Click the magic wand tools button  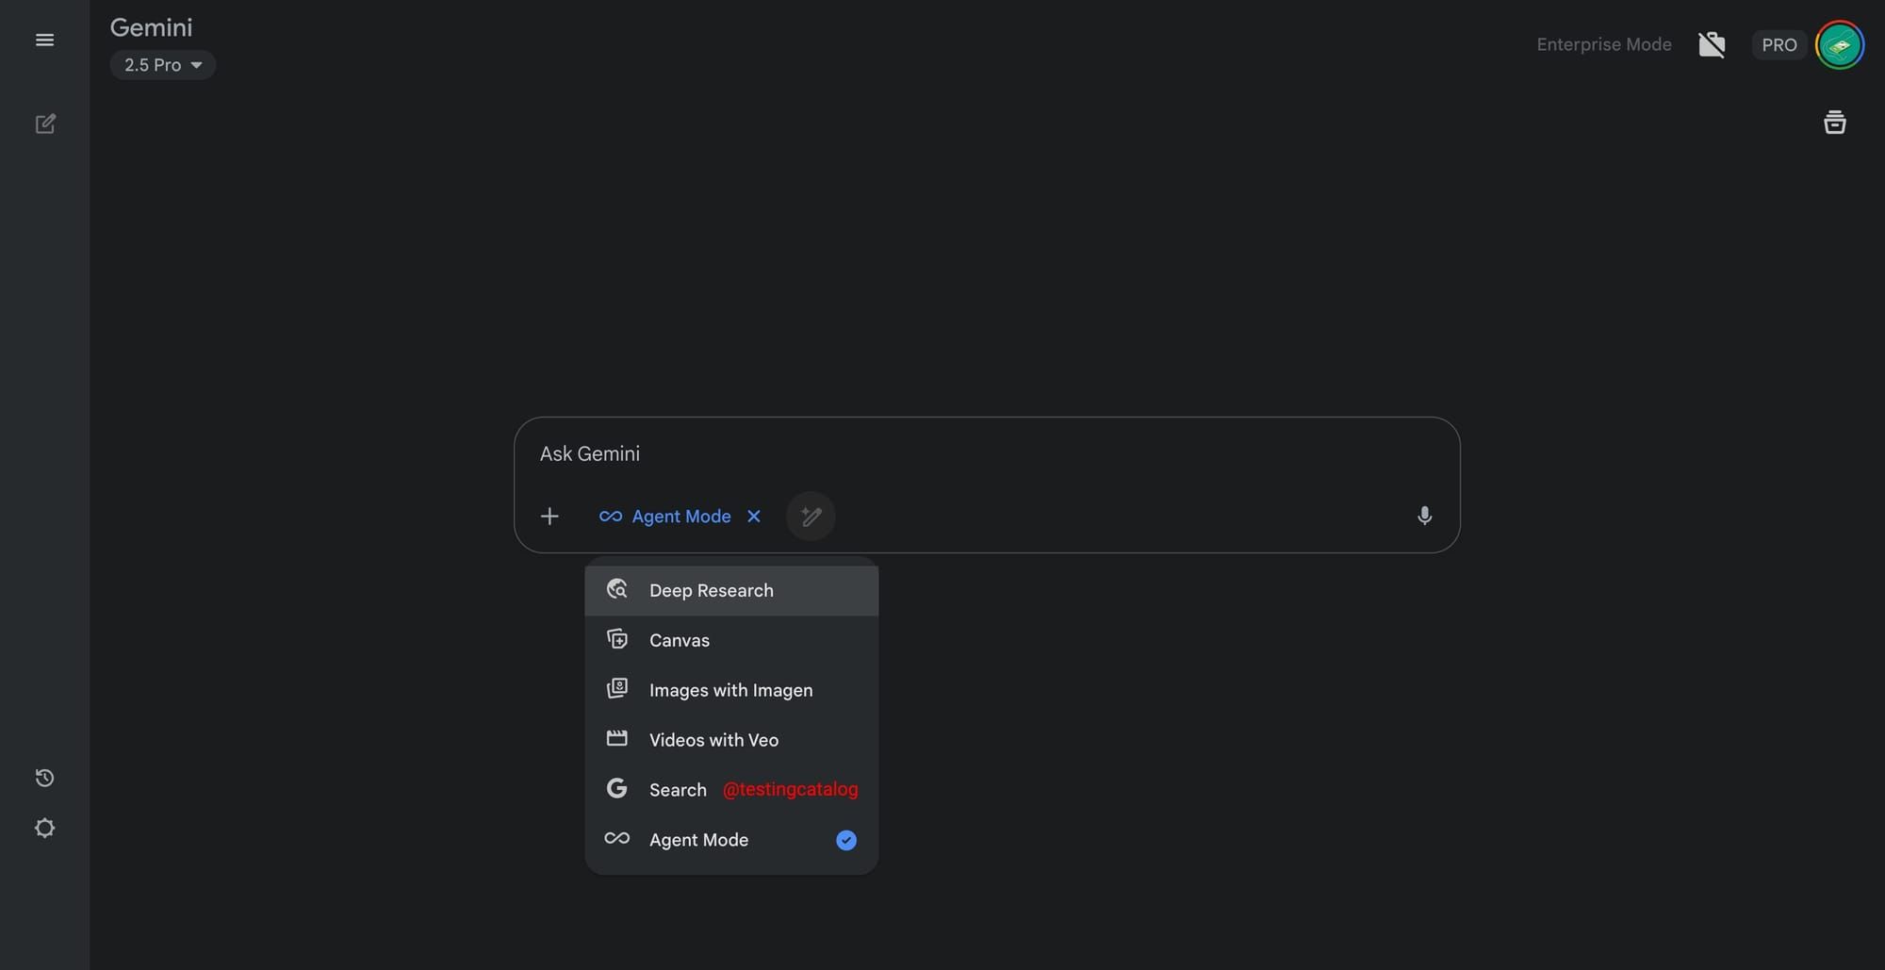(x=811, y=516)
